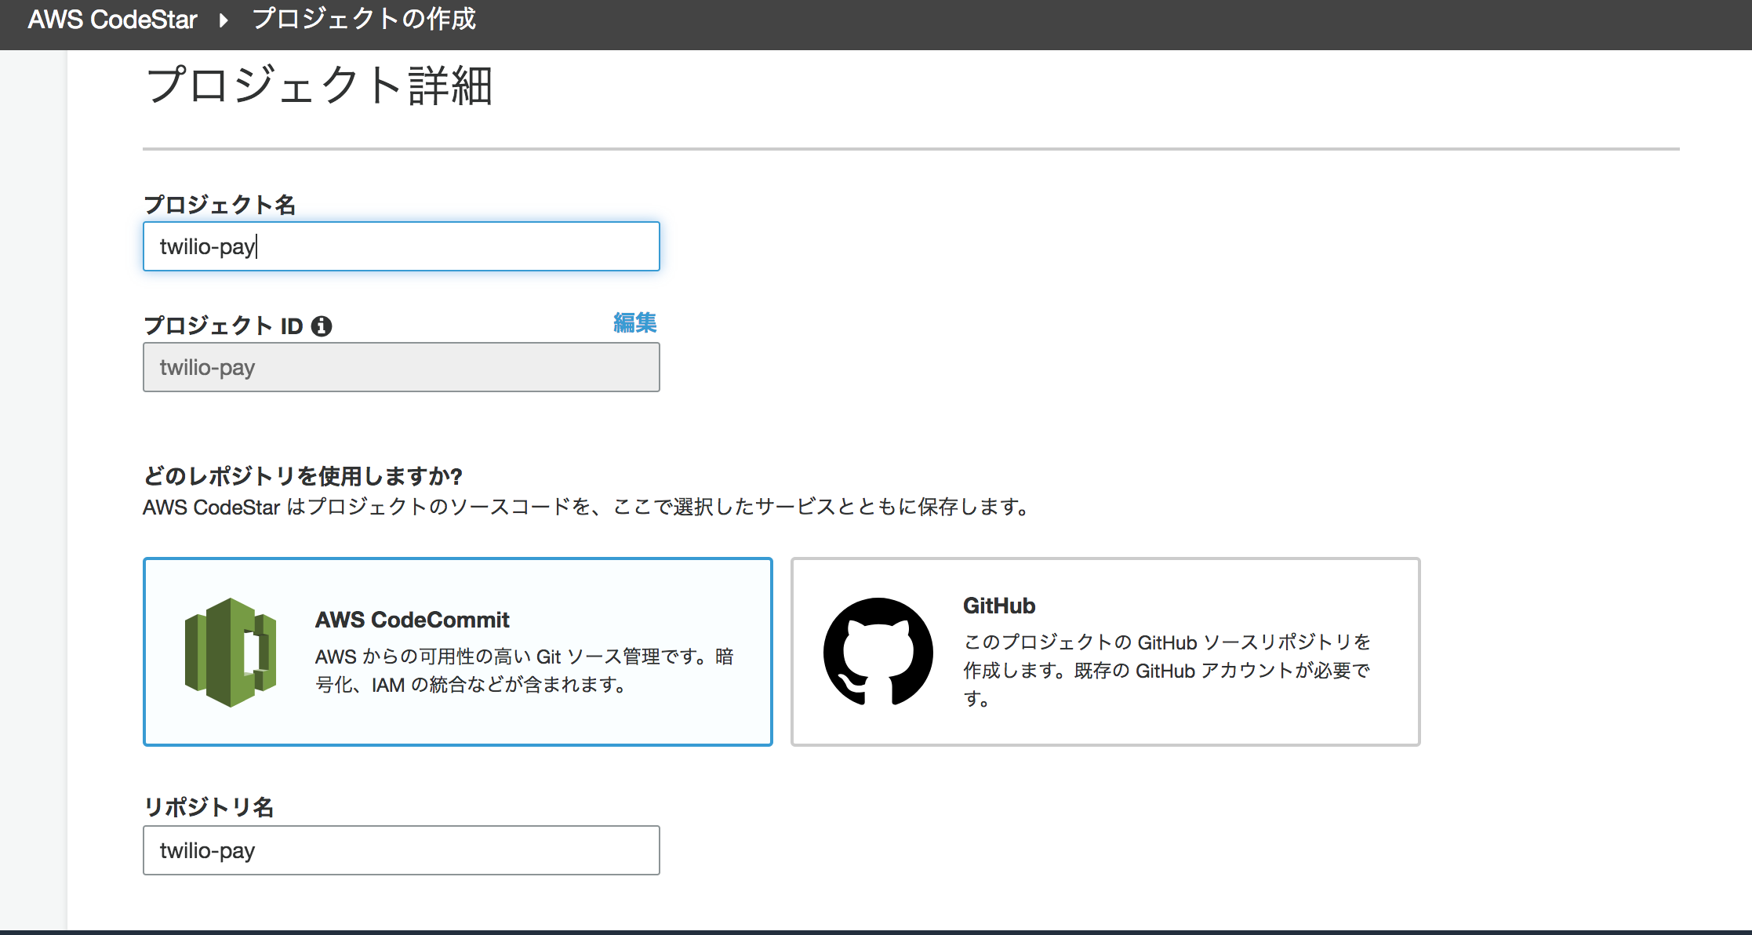Viewport: 1752px width, 935px height.
Task: Click the どのレポジトリを使用しますか? heading
Action: pyautogui.click(x=303, y=476)
